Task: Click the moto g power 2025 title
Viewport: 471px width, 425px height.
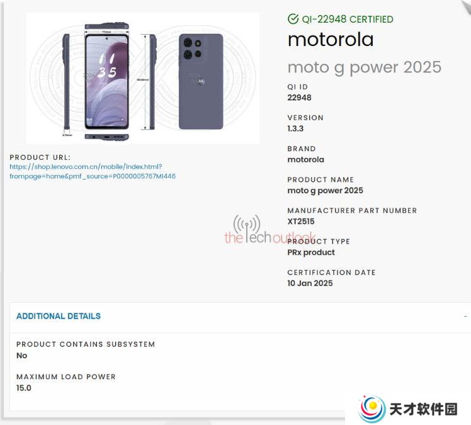Action: 365,67
